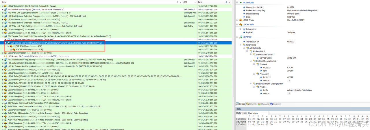
Task: Click icon of L2CAP Connection PSM=AVDTP row
Action: pyautogui.click(x=5, y=73)
